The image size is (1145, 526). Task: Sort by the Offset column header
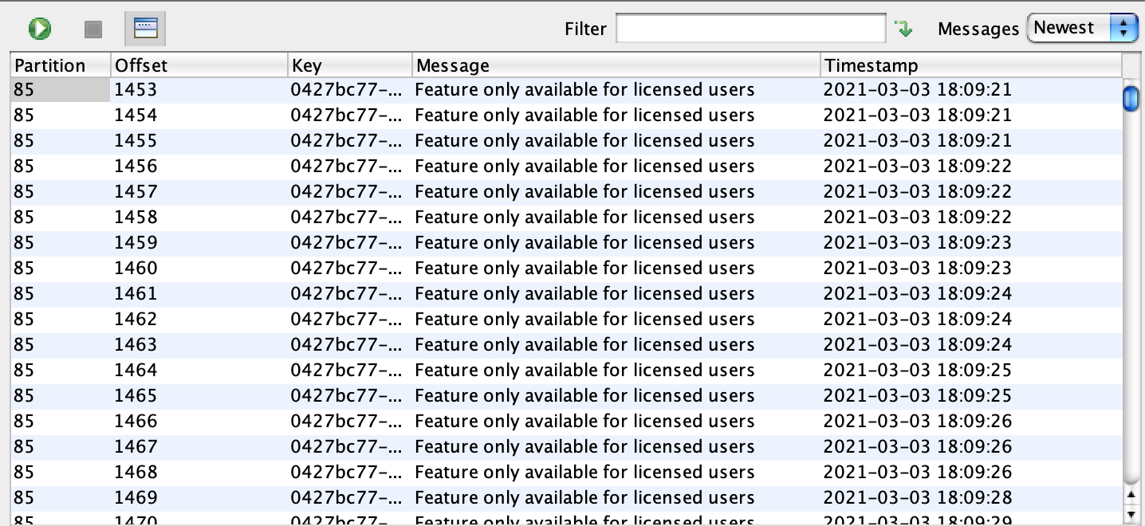pyautogui.click(x=198, y=65)
